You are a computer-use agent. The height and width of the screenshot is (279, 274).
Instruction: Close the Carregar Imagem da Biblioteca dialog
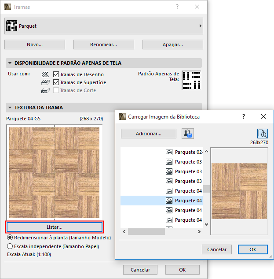263,116
